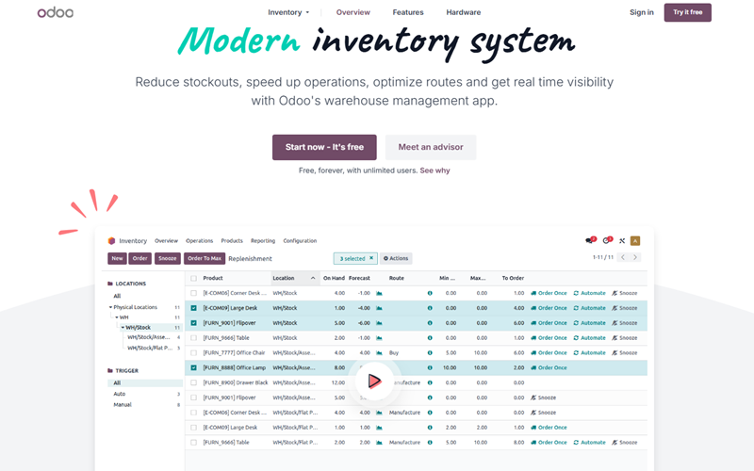Screen dimensions: 754x471
Task: Sort by the Location column
Action: (293, 278)
